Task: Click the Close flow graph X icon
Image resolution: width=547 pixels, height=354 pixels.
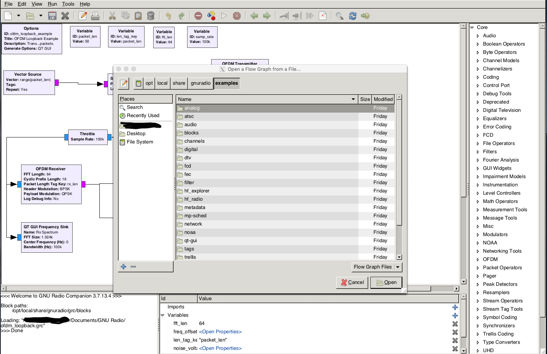Action: [65, 16]
